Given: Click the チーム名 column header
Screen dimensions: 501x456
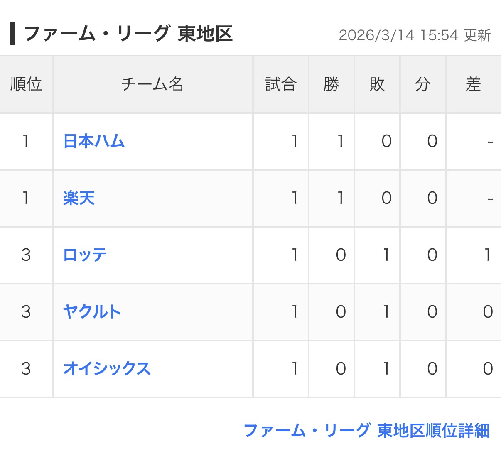Looking at the screenshot, I should pyautogui.click(x=152, y=84).
